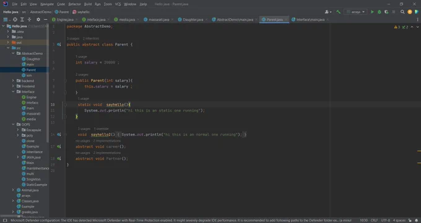This screenshot has height=223, width=421.
Task: Click CRLF line separator in status bar
Action: pos(374,221)
